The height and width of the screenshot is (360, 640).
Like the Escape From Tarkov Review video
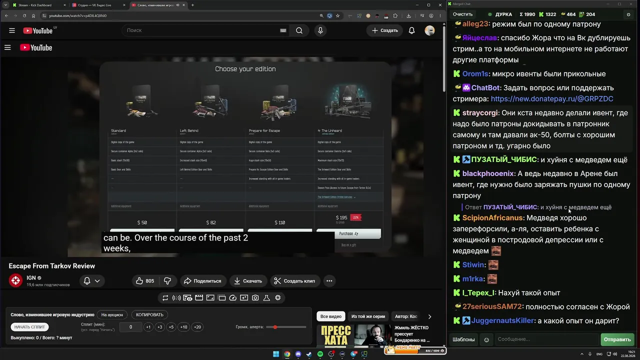145,281
